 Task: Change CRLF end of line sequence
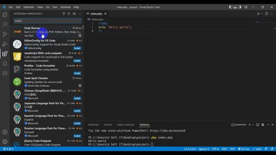224,149
